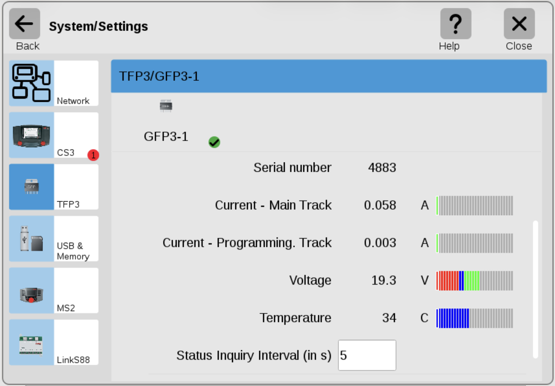The image size is (555, 386).
Task: Click the green GFP3-1 status checkmark
Action: point(214,143)
